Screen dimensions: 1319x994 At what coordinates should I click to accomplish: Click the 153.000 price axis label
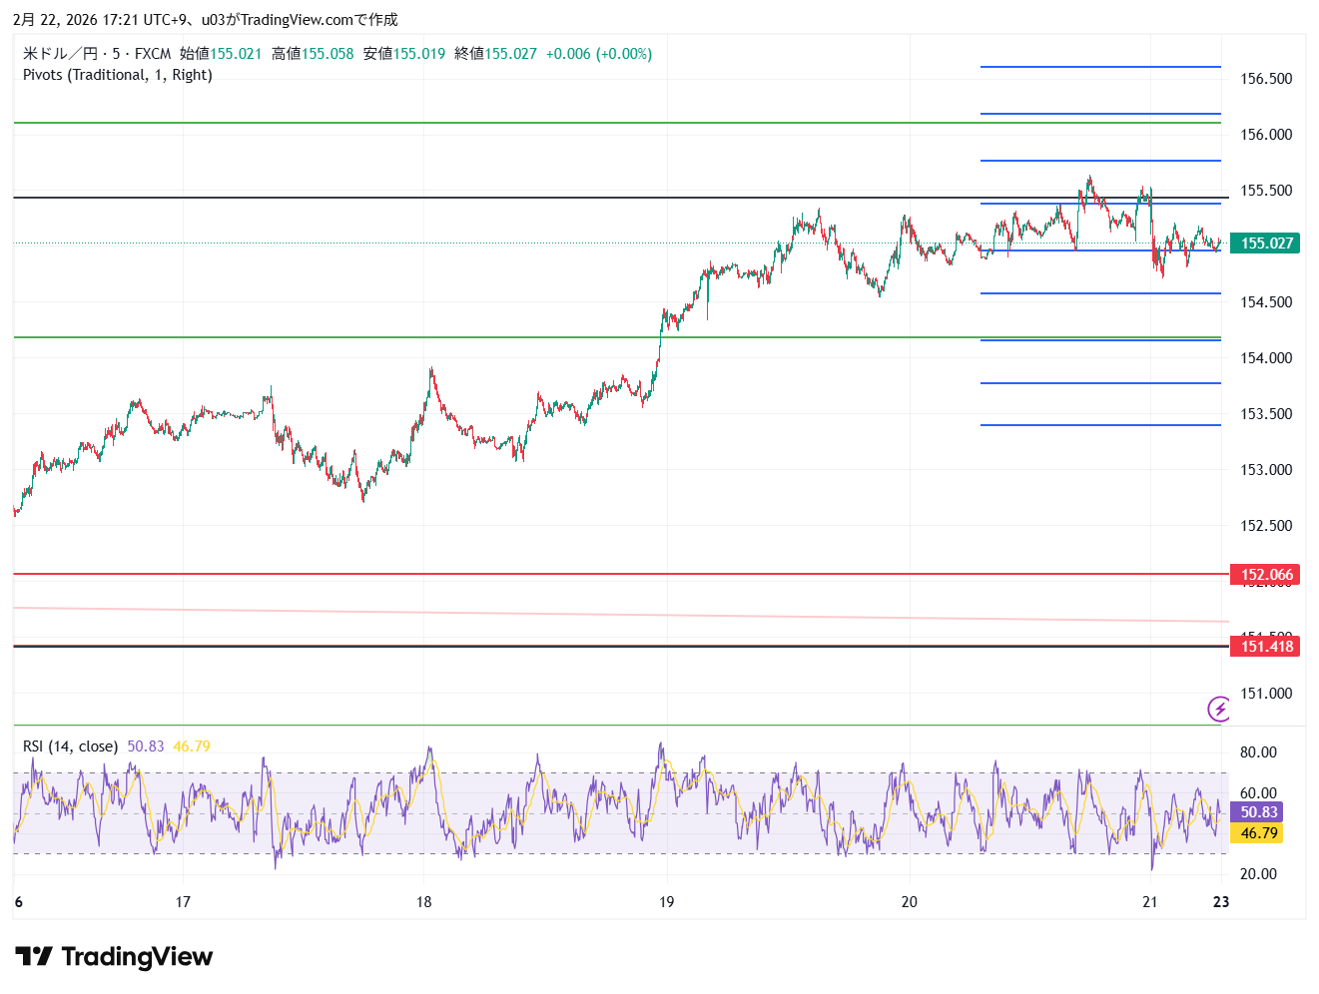pyautogui.click(x=1265, y=470)
